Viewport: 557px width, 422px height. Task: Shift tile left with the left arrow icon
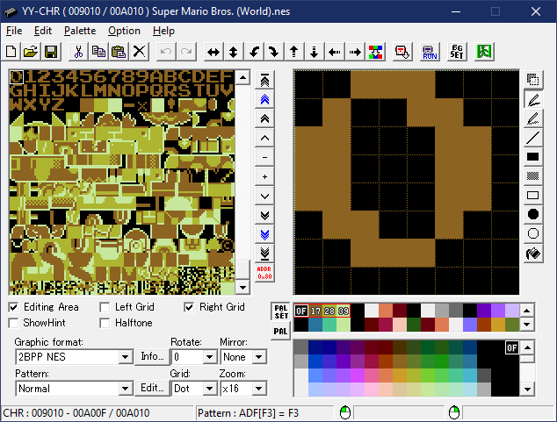[x=334, y=52]
